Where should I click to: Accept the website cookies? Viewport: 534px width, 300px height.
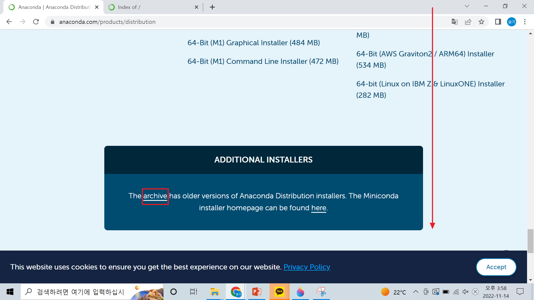click(x=496, y=267)
